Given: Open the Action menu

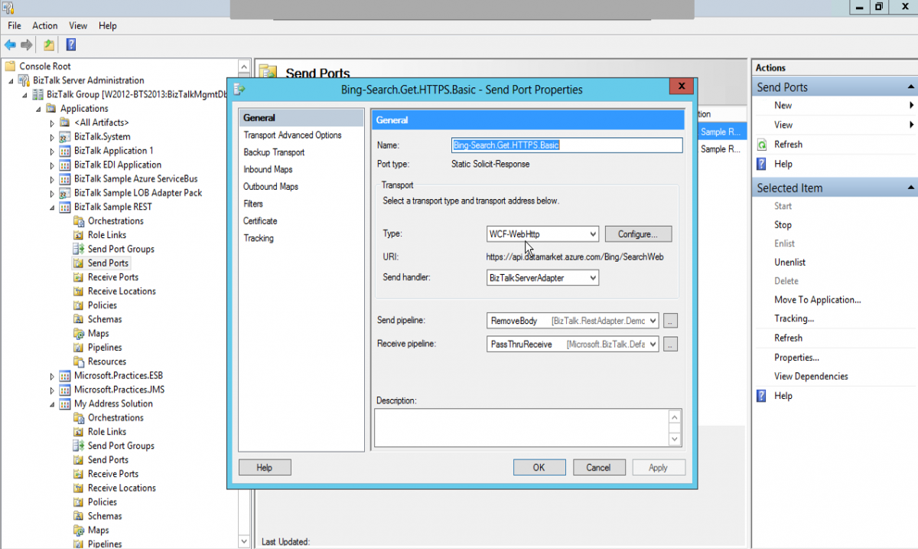Looking at the screenshot, I should coord(45,25).
